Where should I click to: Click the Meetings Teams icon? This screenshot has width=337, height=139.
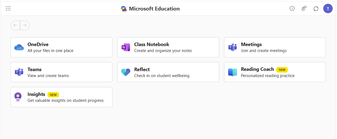pos(232,47)
